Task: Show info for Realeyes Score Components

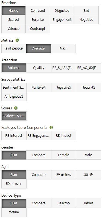Action: point(51,127)
